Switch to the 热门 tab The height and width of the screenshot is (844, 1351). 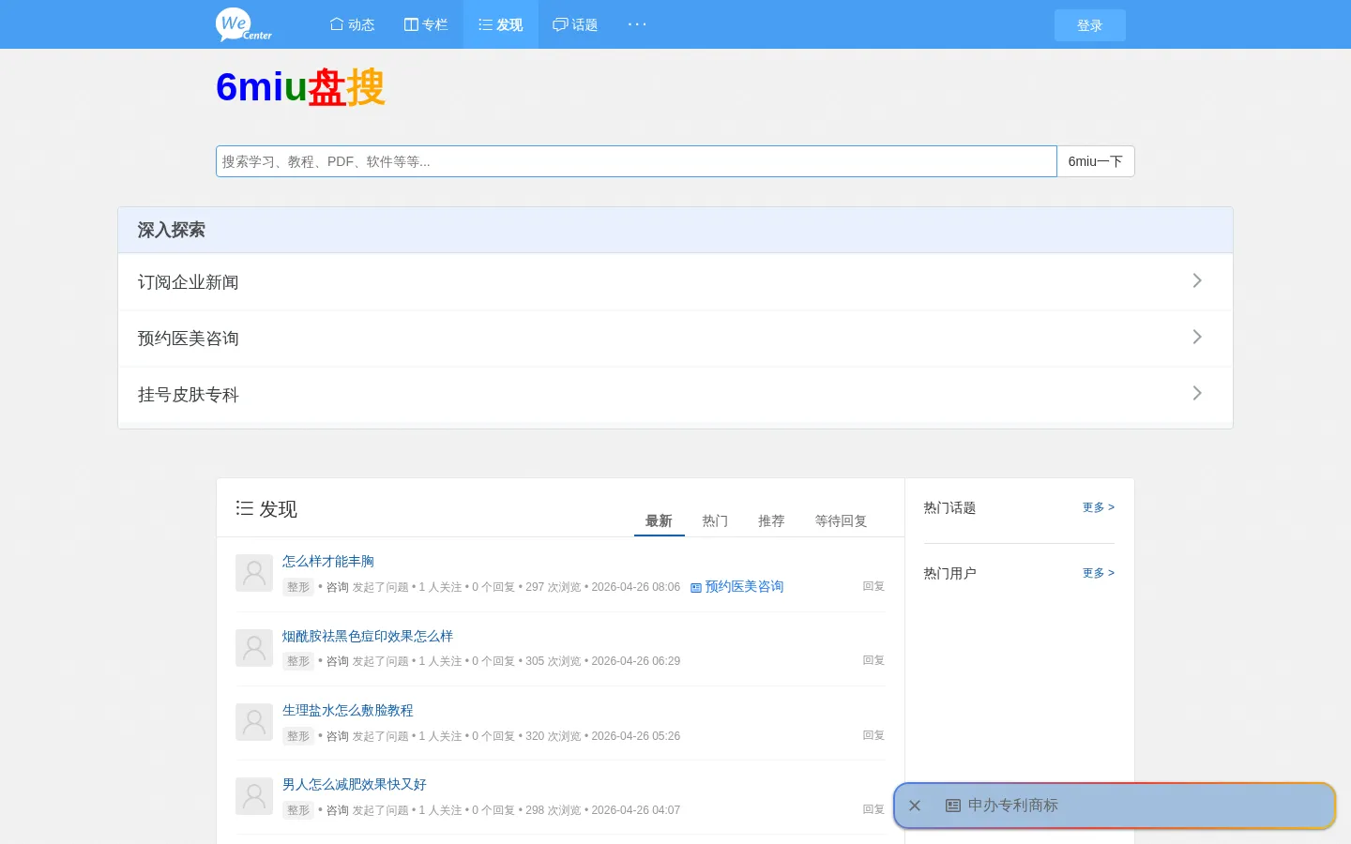tap(715, 520)
